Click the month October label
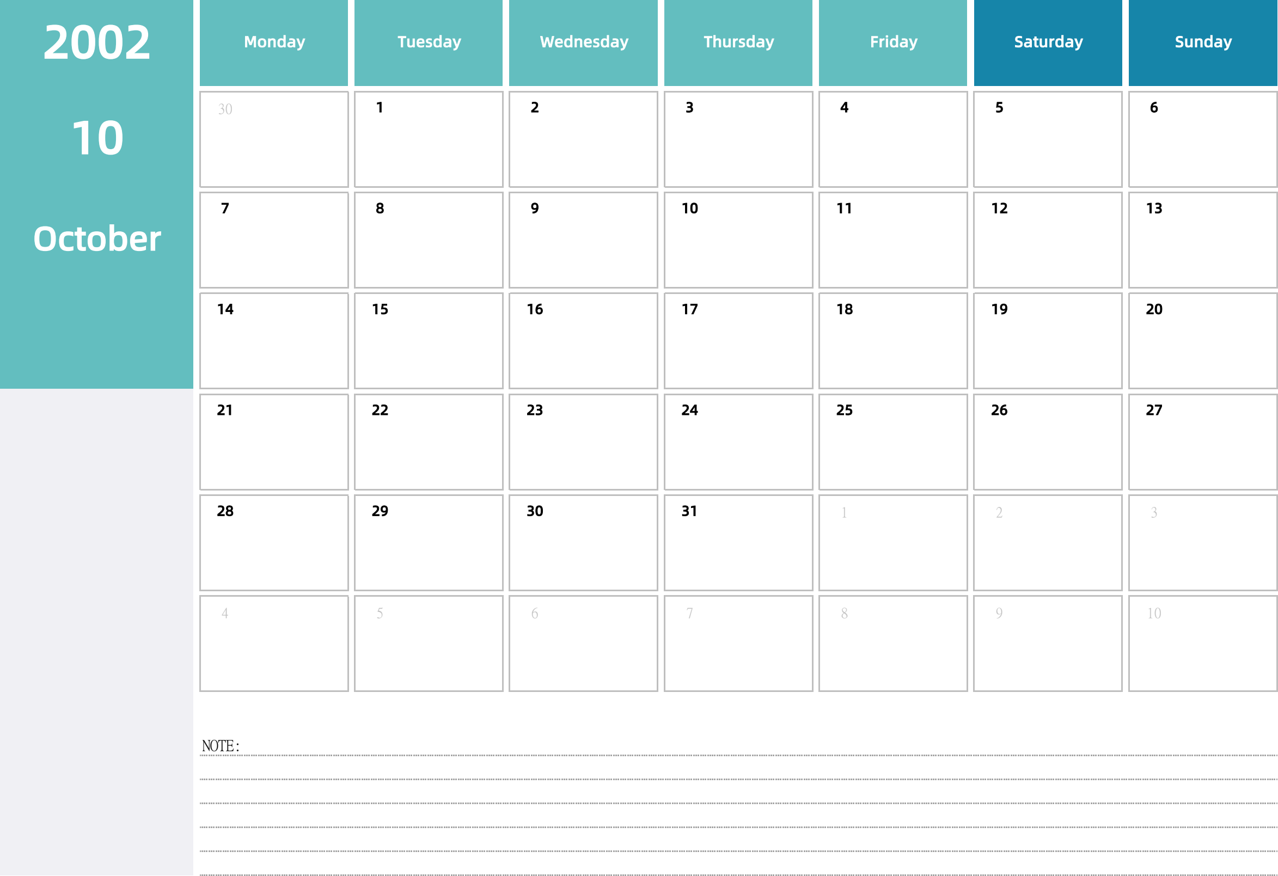Viewport: 1278px width, 876px height. (x=97, y=235)
